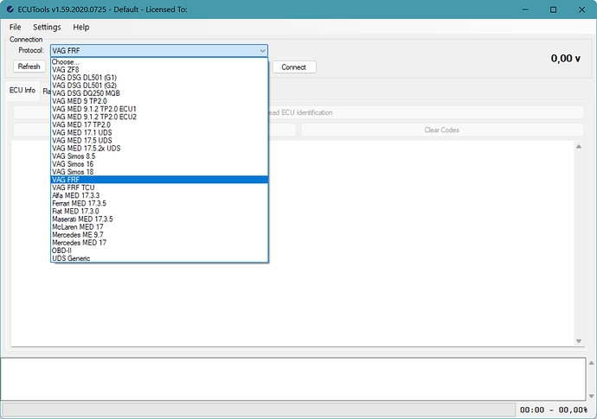
Task: Select 'UDS Generic' protocol
Action: pos(159,258)
